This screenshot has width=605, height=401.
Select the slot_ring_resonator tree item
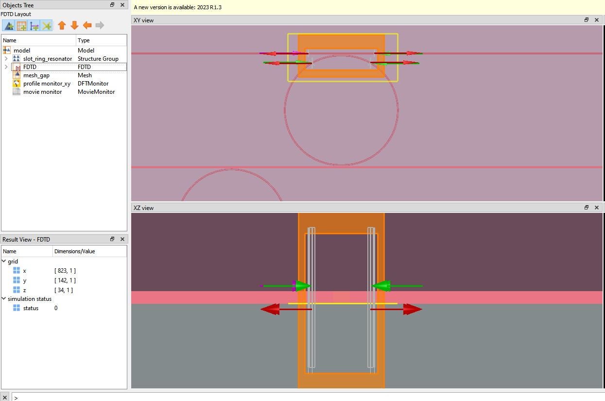click(48, 58)
